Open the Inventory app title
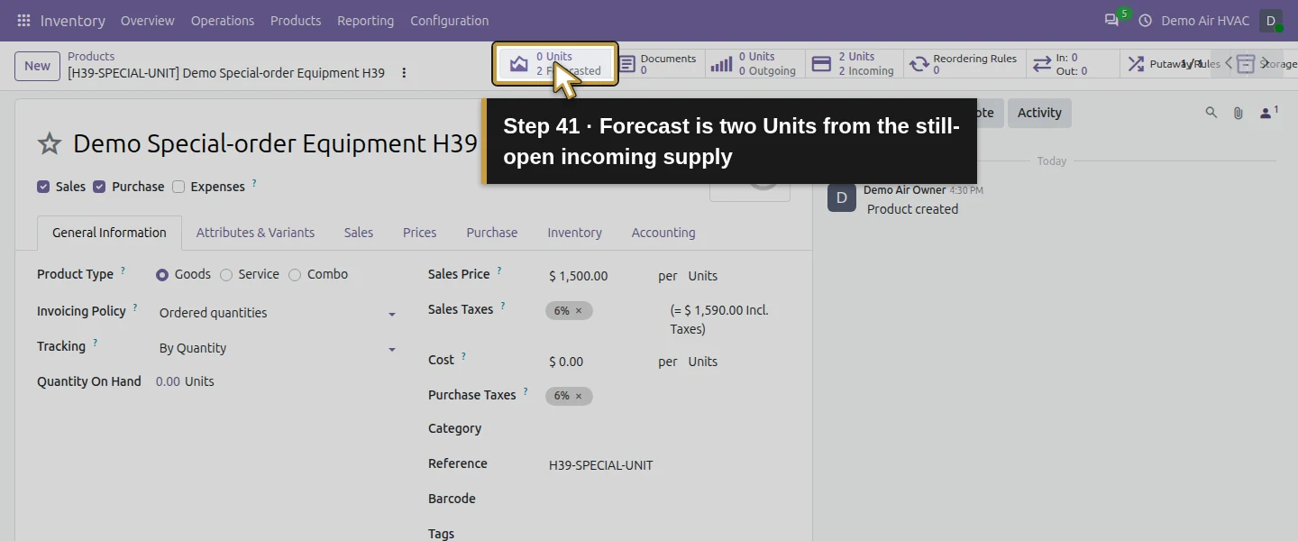The height and width of the screenshot is (541, 1298). pos(73,20)
